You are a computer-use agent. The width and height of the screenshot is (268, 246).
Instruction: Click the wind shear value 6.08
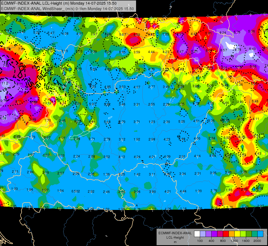tap(260, 189)
